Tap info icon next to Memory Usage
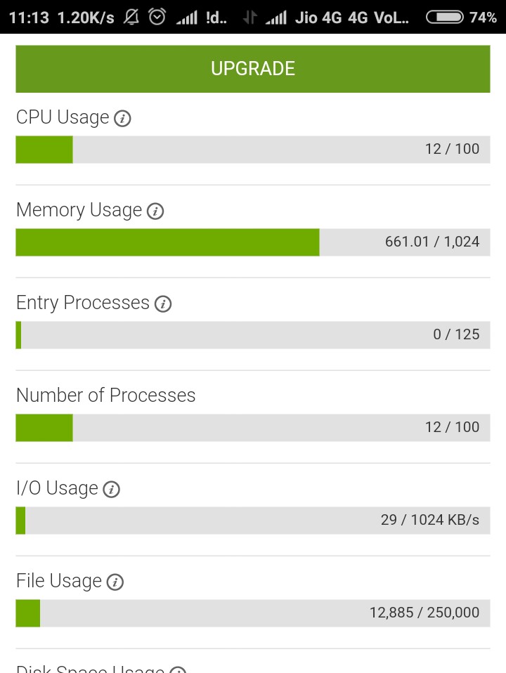This screenshot has width=506, height=673. [x=155, y=211]
